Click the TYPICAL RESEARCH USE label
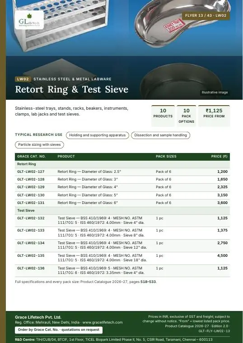243x343 pixels. point(38,135)
